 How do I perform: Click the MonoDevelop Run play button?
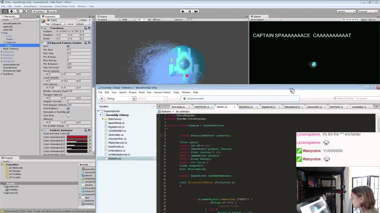coord(102,99)
